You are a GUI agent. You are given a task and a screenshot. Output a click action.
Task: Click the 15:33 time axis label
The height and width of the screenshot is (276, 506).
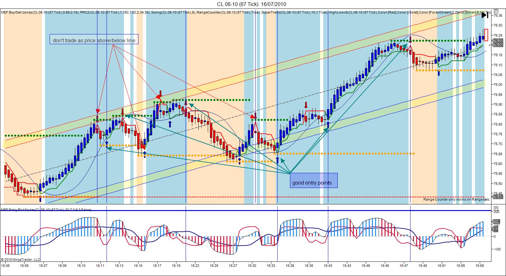point(271,266)
